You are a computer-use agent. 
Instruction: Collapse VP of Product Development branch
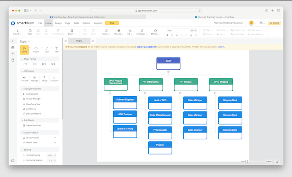[110, 93]
